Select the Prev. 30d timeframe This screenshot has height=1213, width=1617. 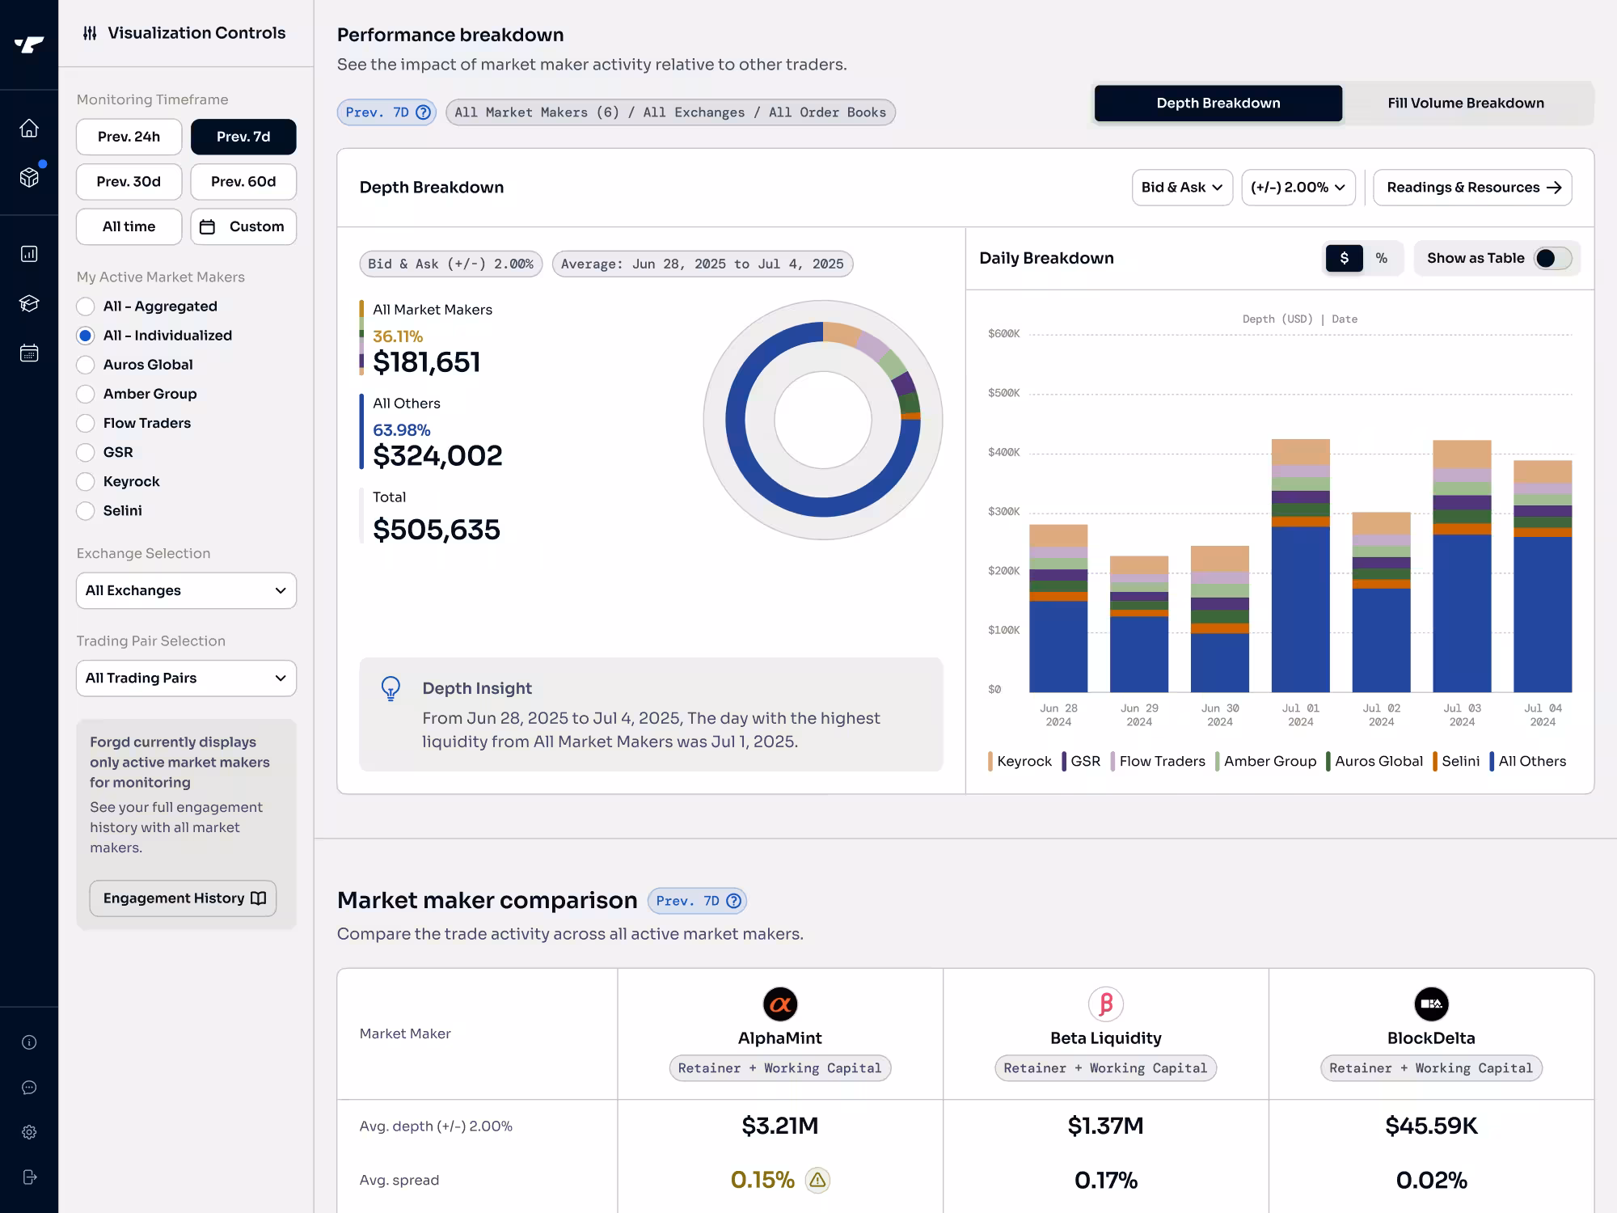coord(129,181)
